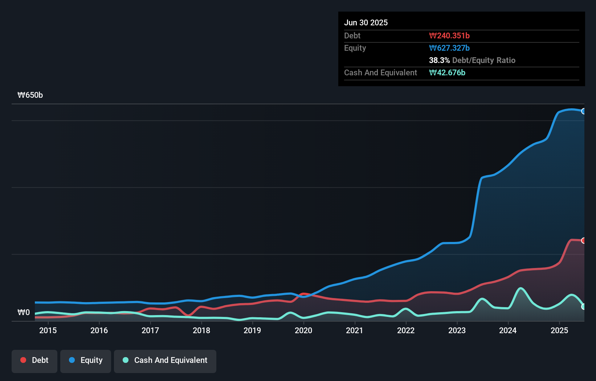Select the blue Equity endpoint marker on chart
This screenshot has width=596, height=381.
584,111
